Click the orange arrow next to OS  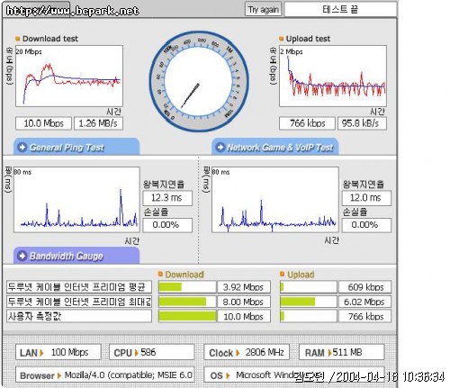(228, 375)
